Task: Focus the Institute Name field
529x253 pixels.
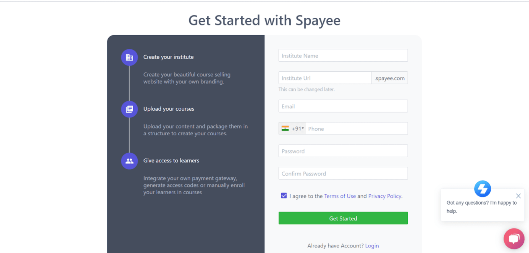Action: click(x=343, y=56)
